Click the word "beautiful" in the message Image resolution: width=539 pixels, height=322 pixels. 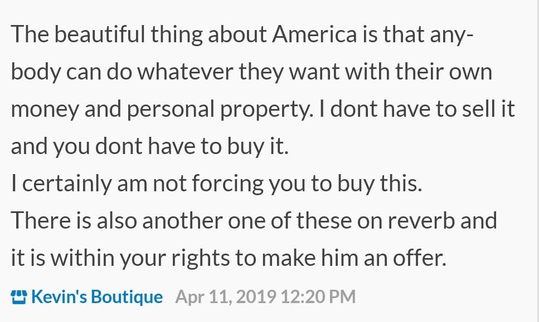100,34
